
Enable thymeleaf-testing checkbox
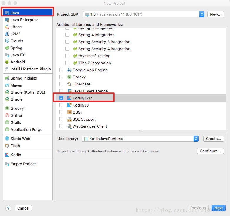tap(67, 56)
